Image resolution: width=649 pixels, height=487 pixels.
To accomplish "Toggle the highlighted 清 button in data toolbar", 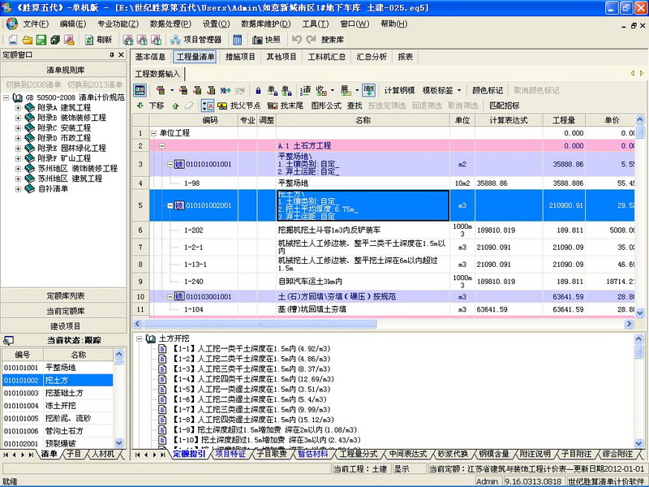I will tap(368, 90).
